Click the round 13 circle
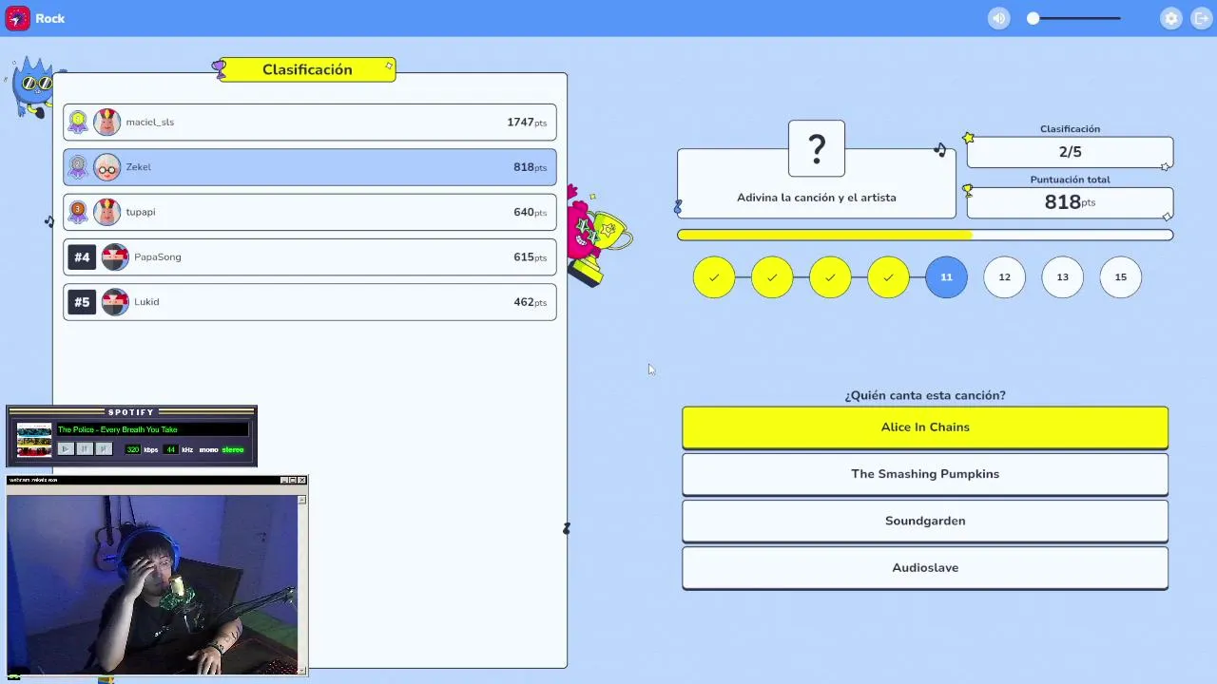The image size is (1217, 684). tap(1062, 277)
